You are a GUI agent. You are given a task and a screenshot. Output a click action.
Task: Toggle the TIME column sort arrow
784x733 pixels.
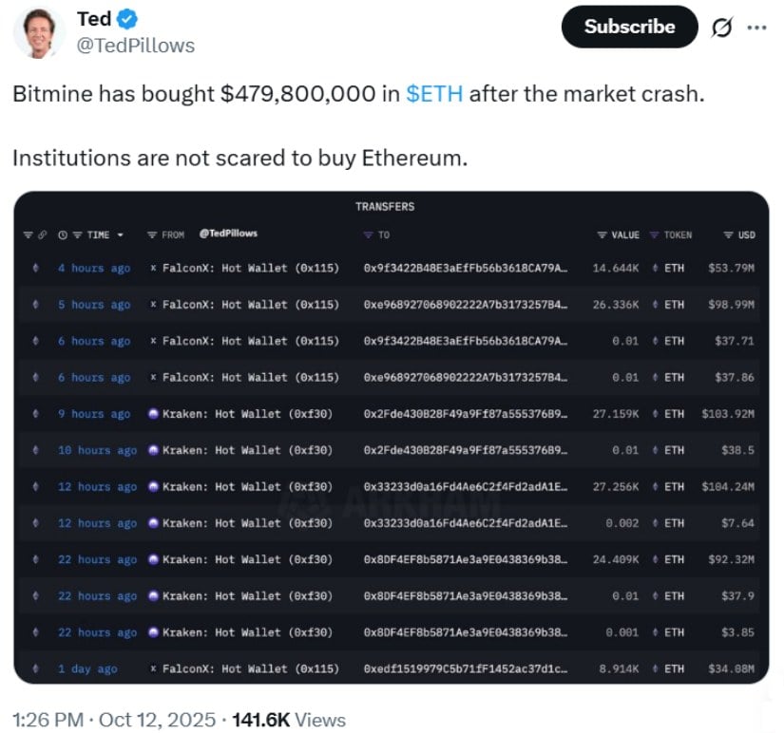(x=121, y=235)
